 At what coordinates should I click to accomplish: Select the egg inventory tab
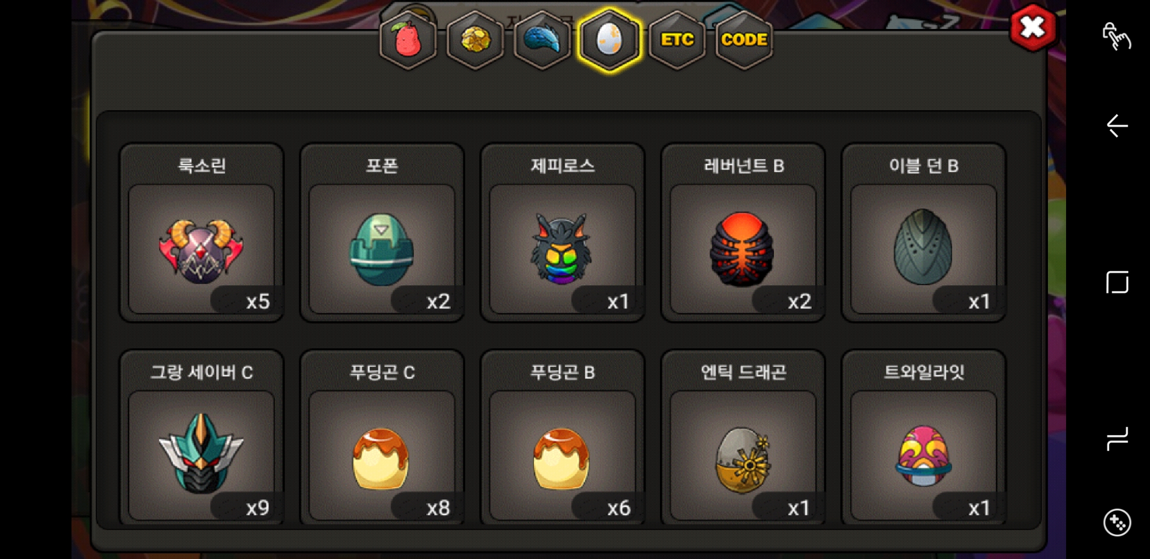coord(610,40)
